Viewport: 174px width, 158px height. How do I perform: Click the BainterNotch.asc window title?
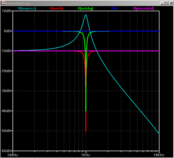18,3
